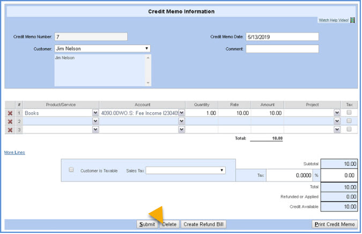The height and width of the screenshot is (234, 362).
Task: Click the Product/Service column header
Action: tap(61, 105)
